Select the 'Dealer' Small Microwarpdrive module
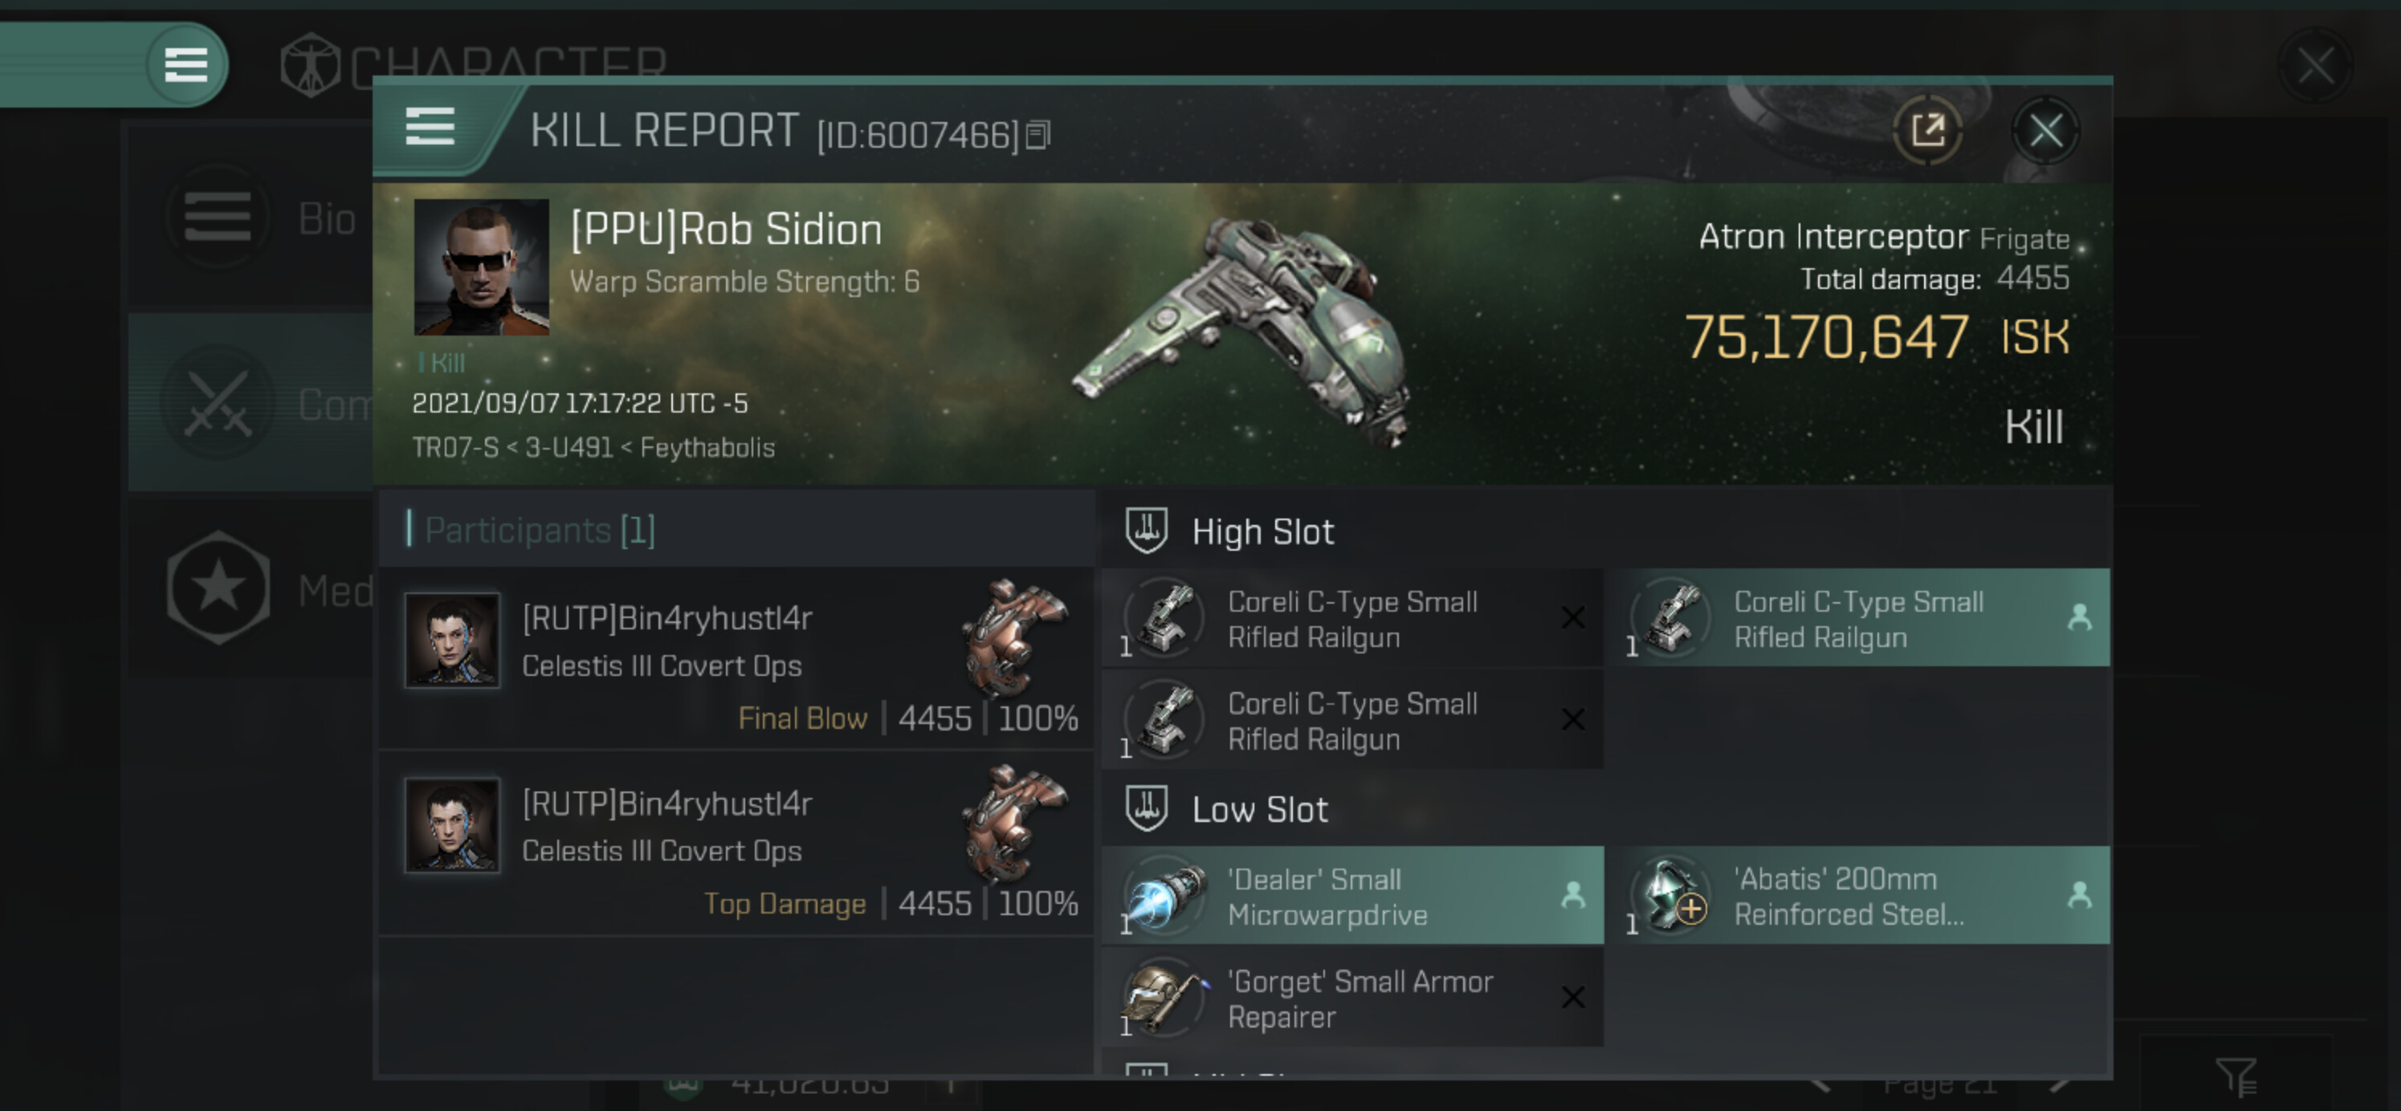Viewport: 2401px width, 1111px height. click(x=1351, y=896)
